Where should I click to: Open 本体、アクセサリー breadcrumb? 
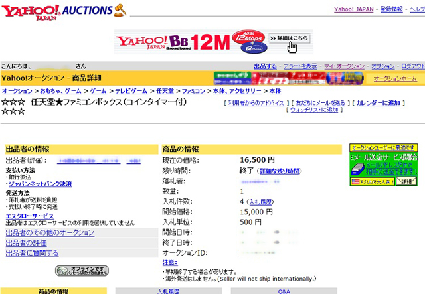coord(237,91)
